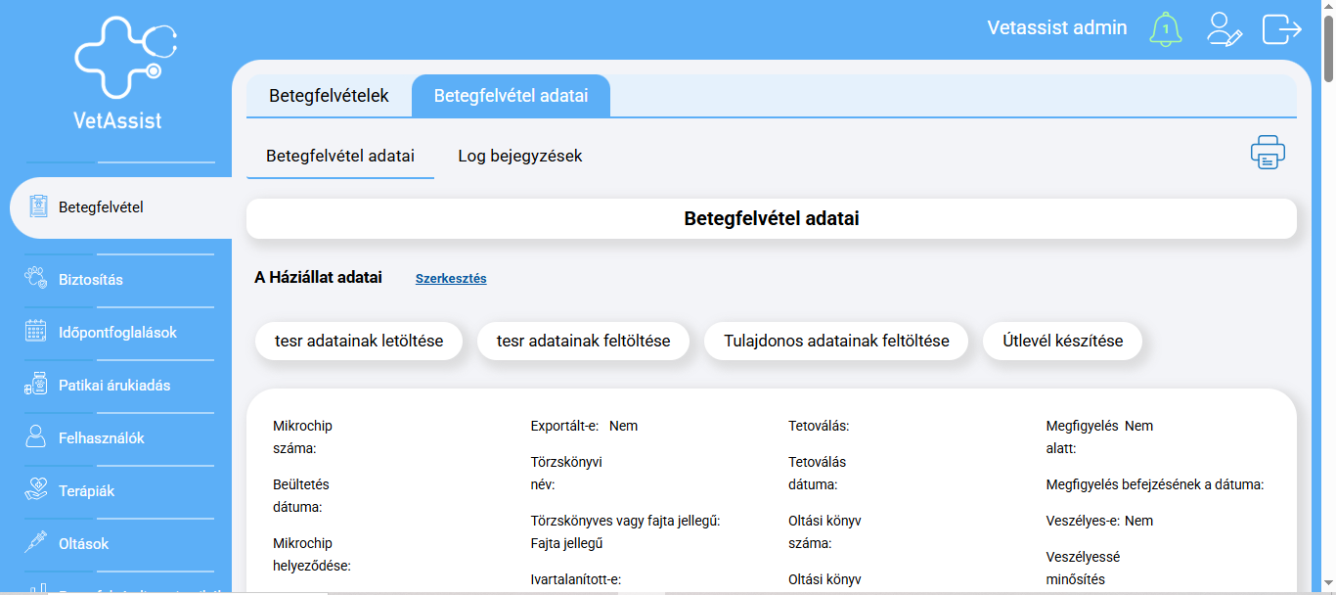Click the Biztosítás paw icon
Viewport: 1336px width, 595px height.
pos(36,279)
